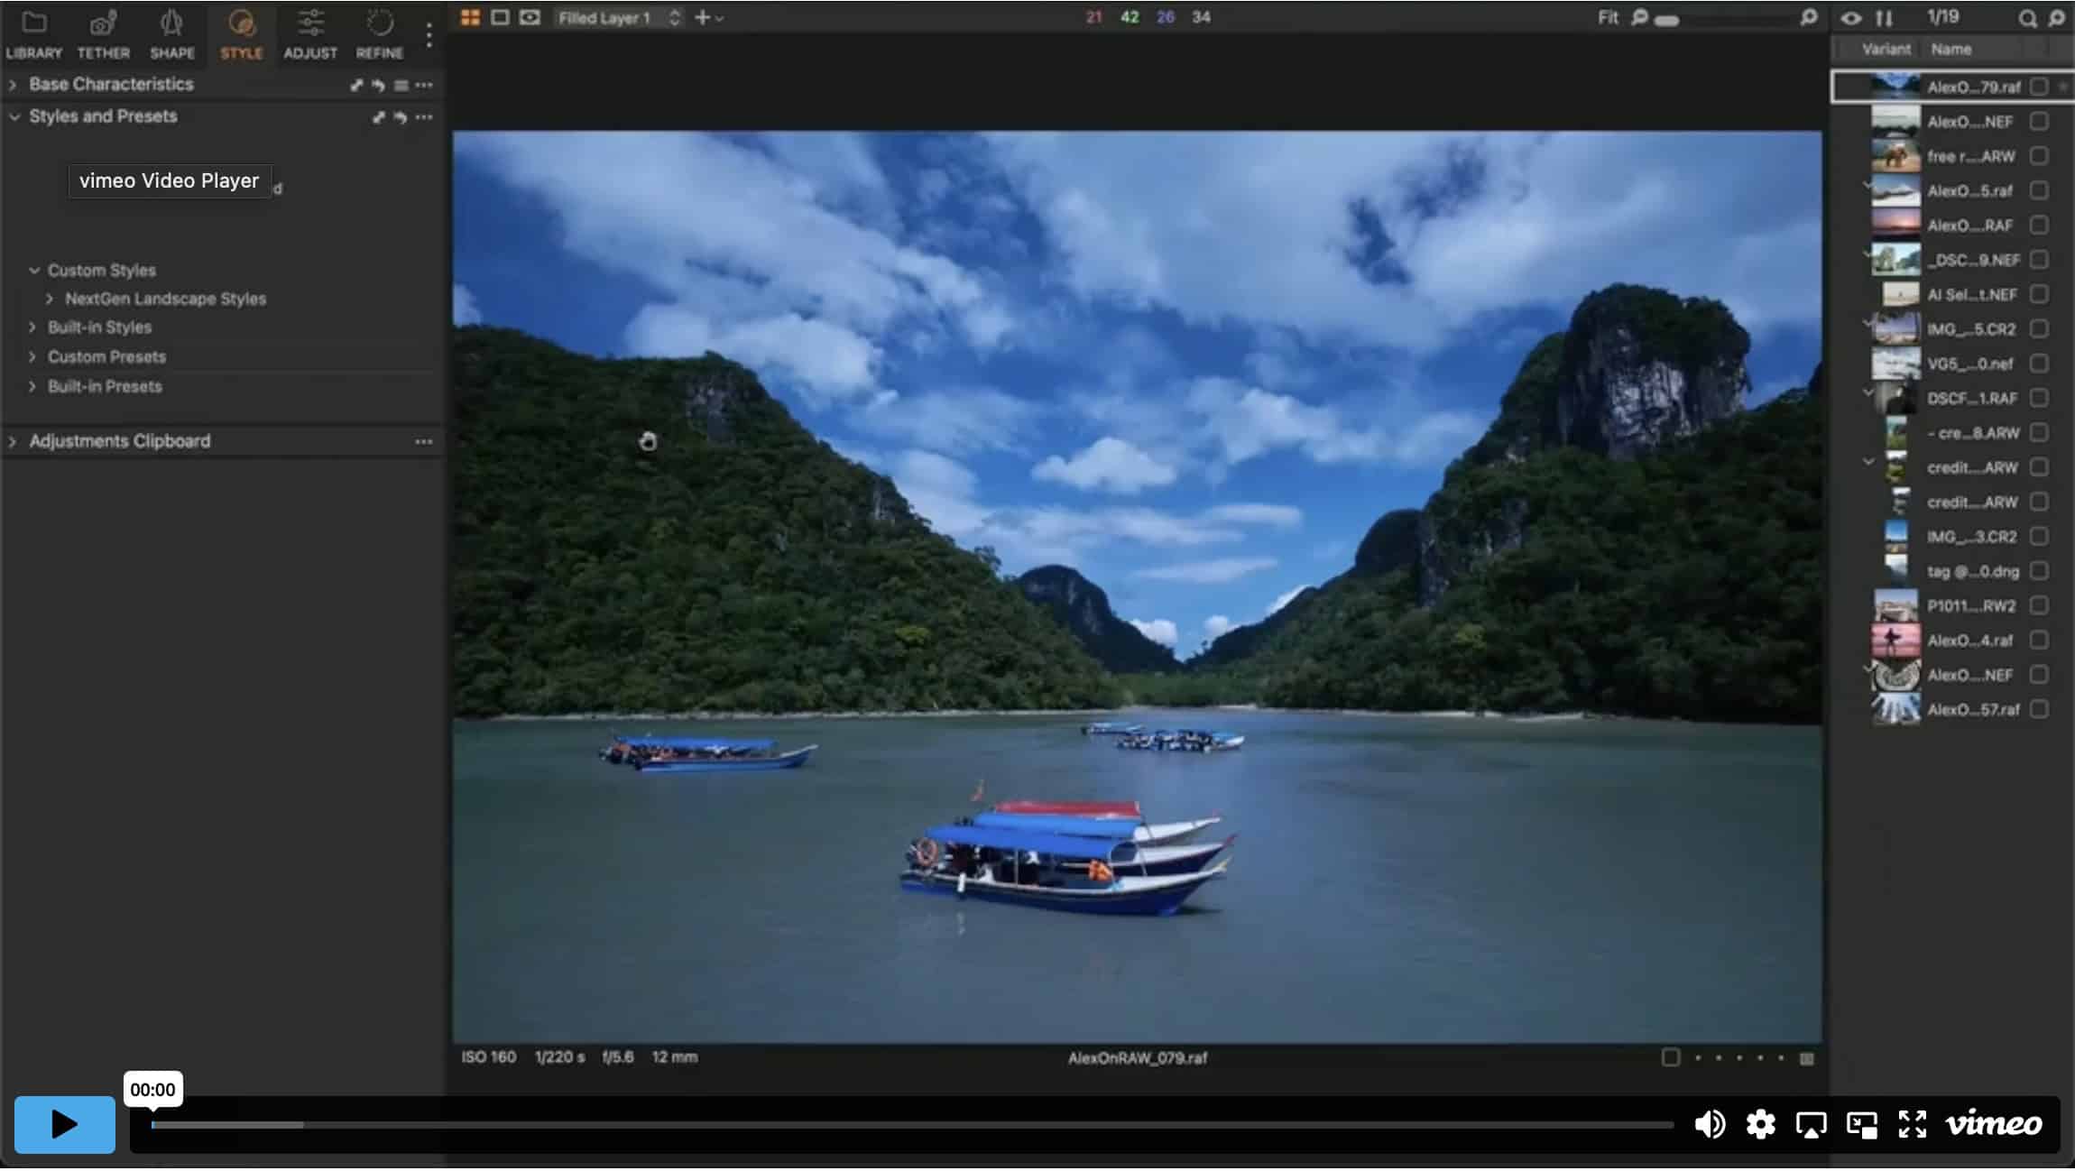Image resolution: width=2075 pixels, height=1171 pixels.
Task: Tick the checkbox for VG5_...0.nef
Action: (2039, 364)
